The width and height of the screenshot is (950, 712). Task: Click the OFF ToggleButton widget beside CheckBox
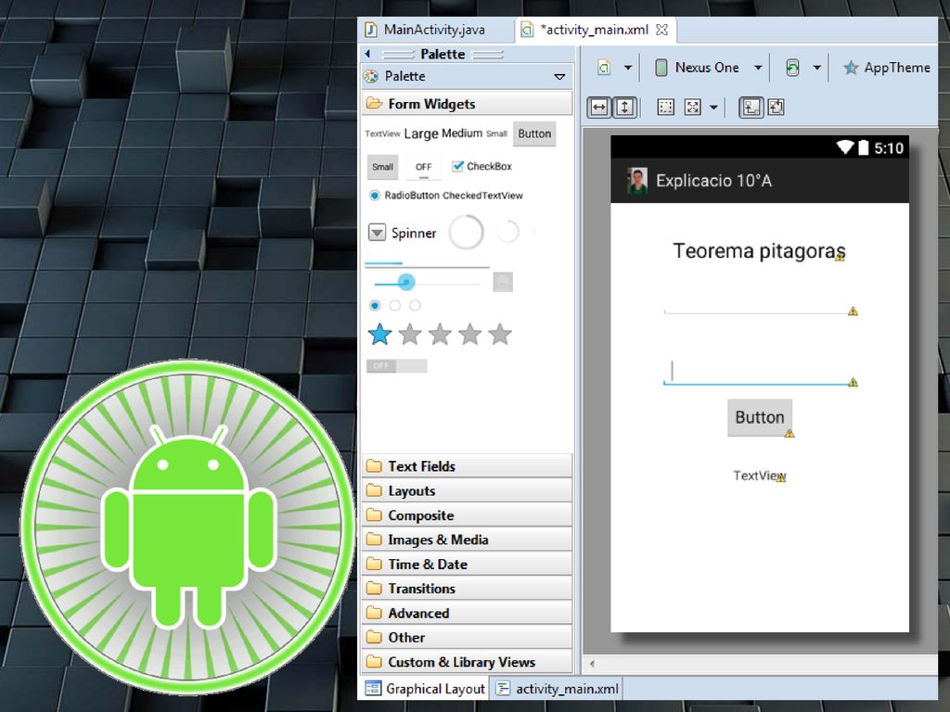(423, 167)
